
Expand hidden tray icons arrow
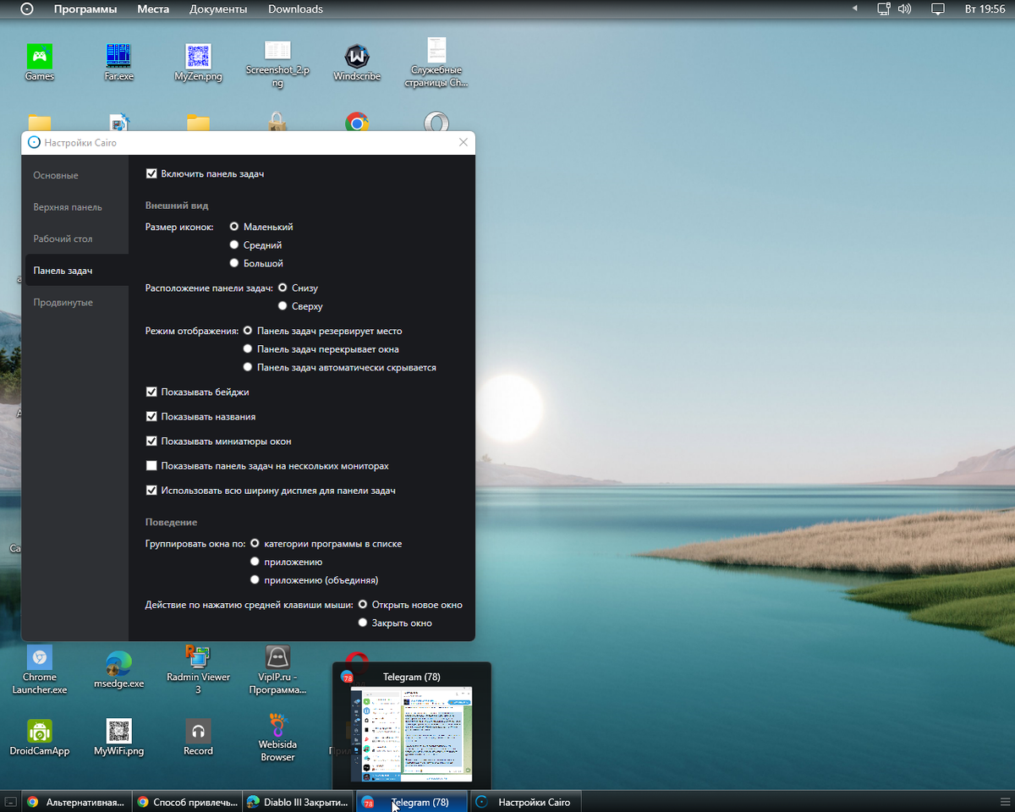854,9
